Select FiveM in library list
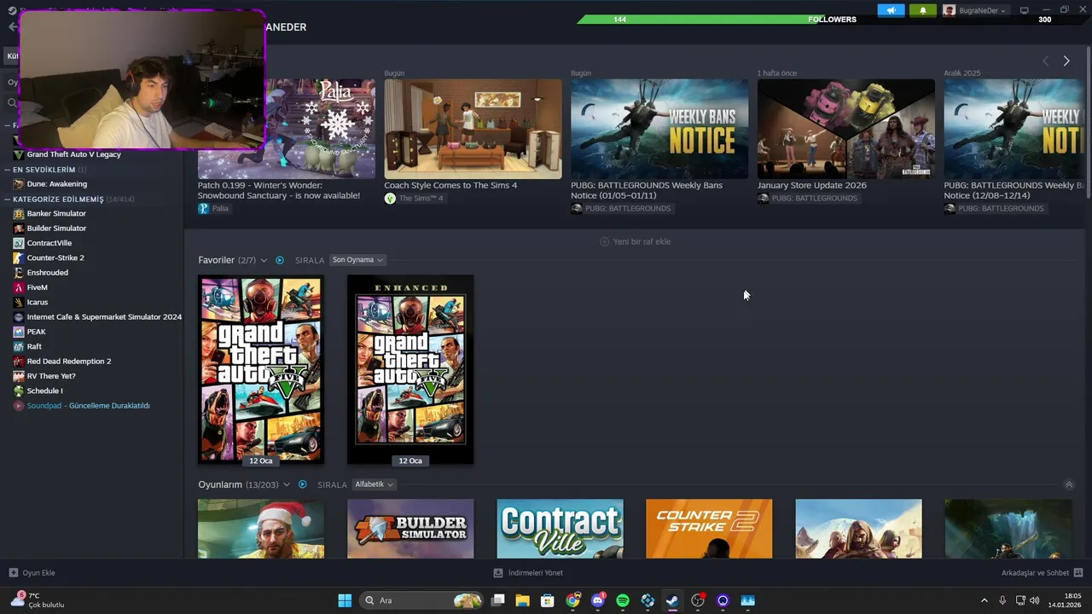The height and width of the screenshot is (614, 1092). pyautogui.click(x=37, y=287)
